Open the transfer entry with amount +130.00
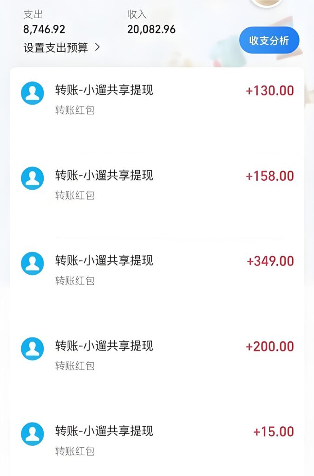Screen dimensions: 314x476 tap(104, 90)
